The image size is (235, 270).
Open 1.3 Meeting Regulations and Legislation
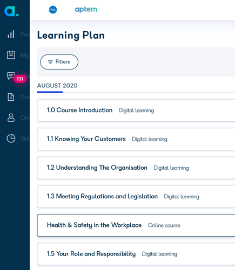pos(136,197)
